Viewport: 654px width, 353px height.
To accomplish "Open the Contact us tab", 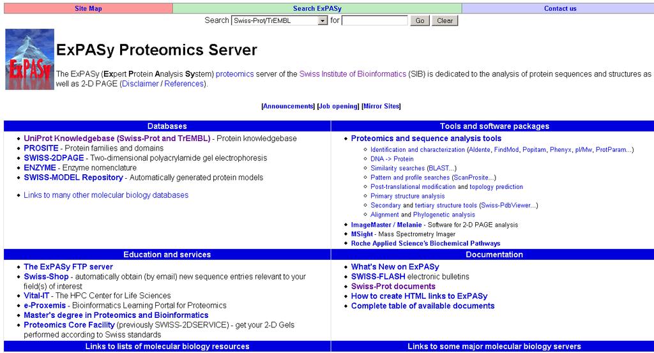I will point(559,8).
